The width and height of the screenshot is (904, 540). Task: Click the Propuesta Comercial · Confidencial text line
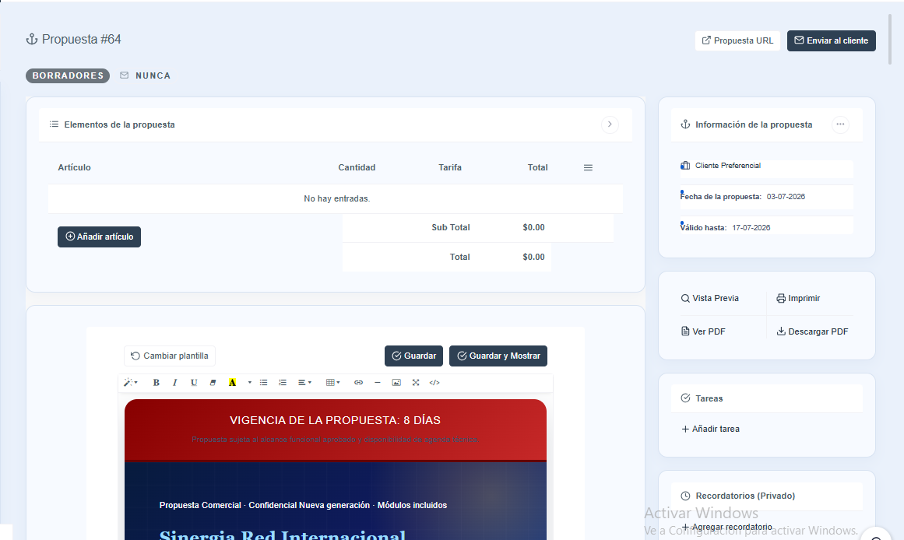point(303,506)
